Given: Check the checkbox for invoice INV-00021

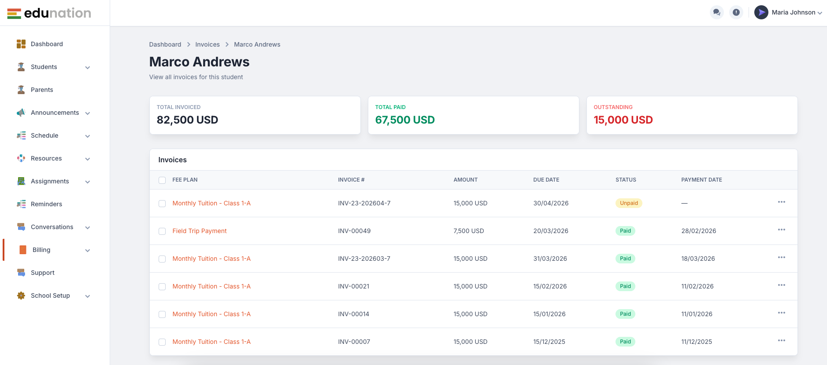Looking at the screenshot, I should coord(162,287).
